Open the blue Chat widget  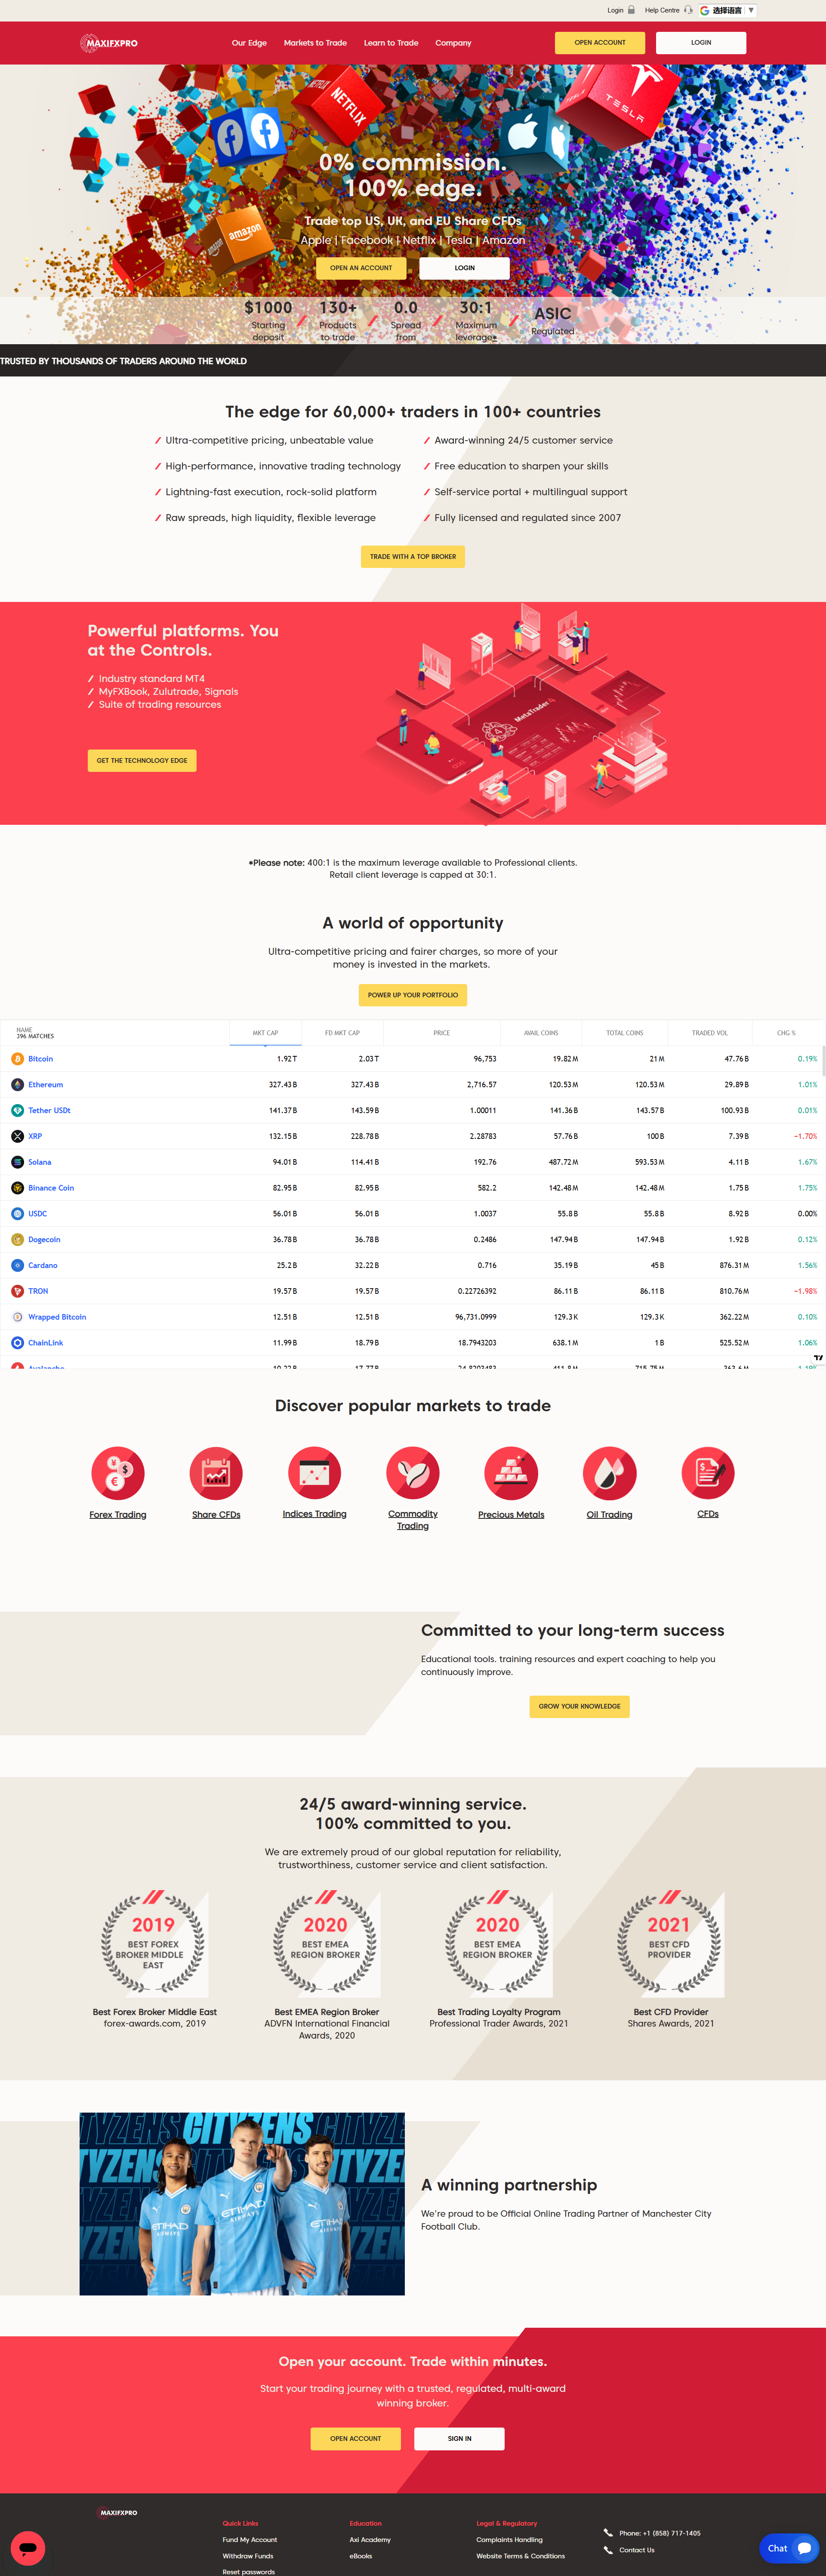[789, 2548]
